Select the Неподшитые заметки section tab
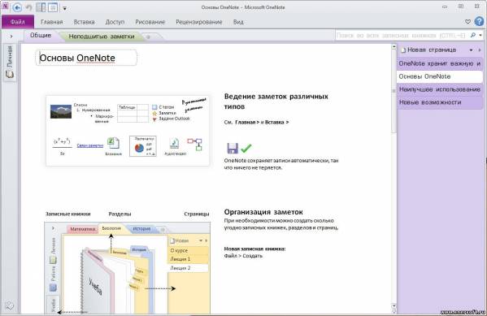The image size is (487, 316). coord(102,37)
